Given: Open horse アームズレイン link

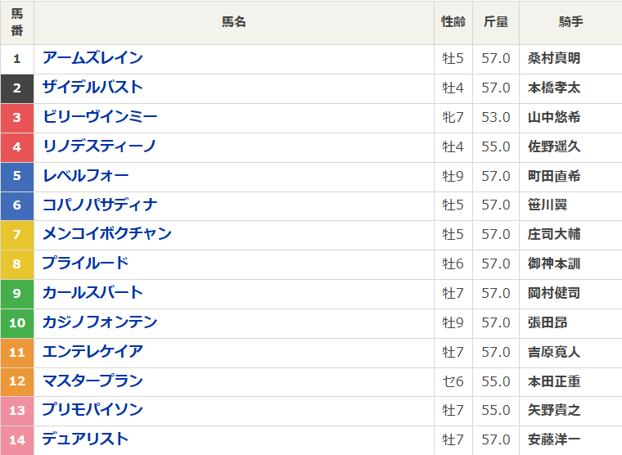Looking at the screenshot, I should pyautogui.click(x=92, y=58).
